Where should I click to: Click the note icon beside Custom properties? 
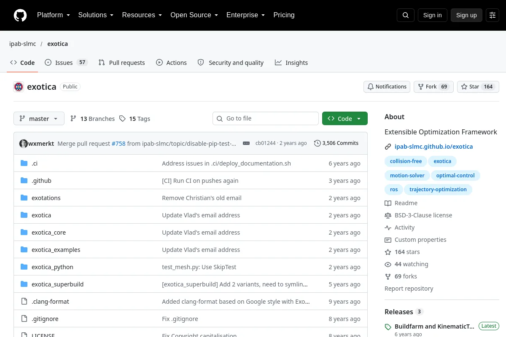(388, 240)
